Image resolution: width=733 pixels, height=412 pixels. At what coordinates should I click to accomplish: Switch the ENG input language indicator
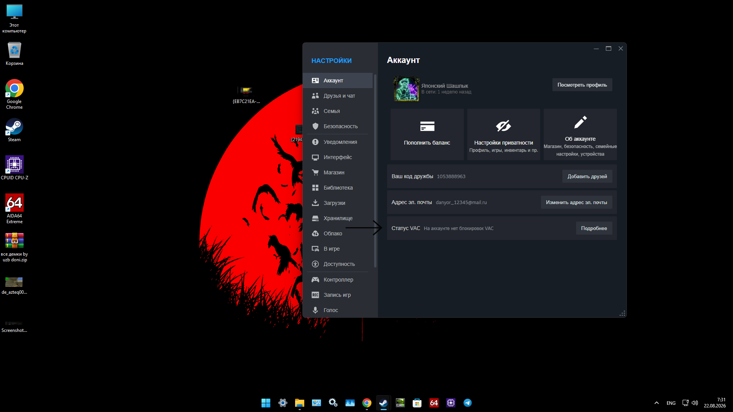(x=671, y=403)
